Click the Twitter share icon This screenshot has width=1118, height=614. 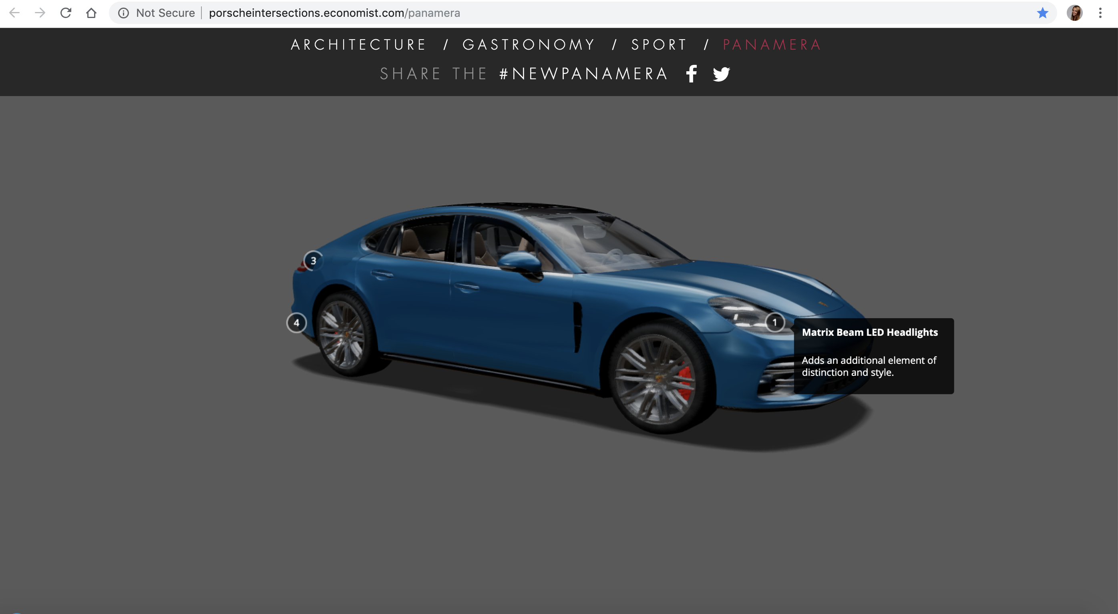click(x=721, y=74)
